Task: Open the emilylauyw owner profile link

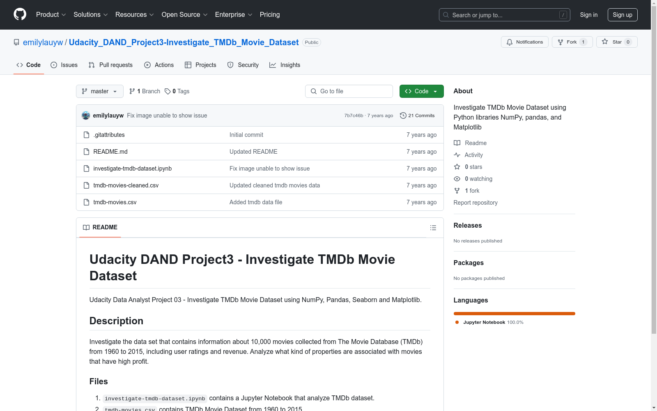Action: (x=43, y=42)
